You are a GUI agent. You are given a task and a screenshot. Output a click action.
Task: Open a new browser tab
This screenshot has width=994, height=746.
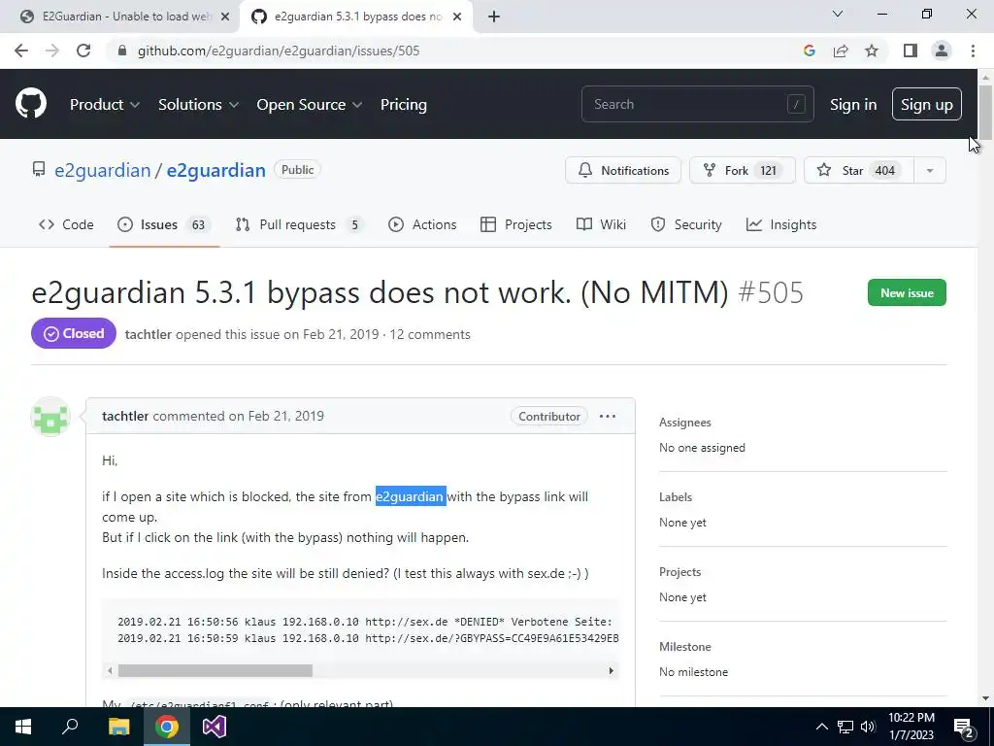click(494, 17)
